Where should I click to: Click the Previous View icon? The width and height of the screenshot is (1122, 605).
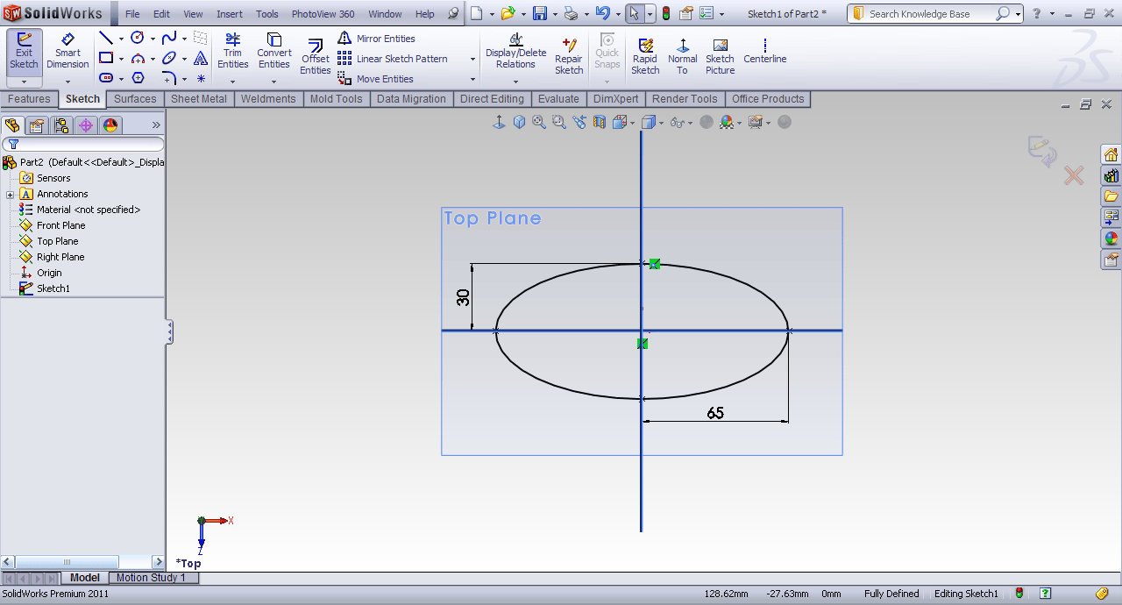tap(579, 122)
